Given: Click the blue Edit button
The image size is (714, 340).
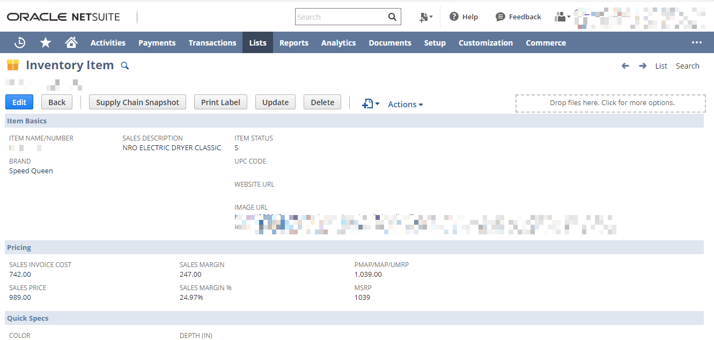Looking at the screenshot, I should 19,102.
